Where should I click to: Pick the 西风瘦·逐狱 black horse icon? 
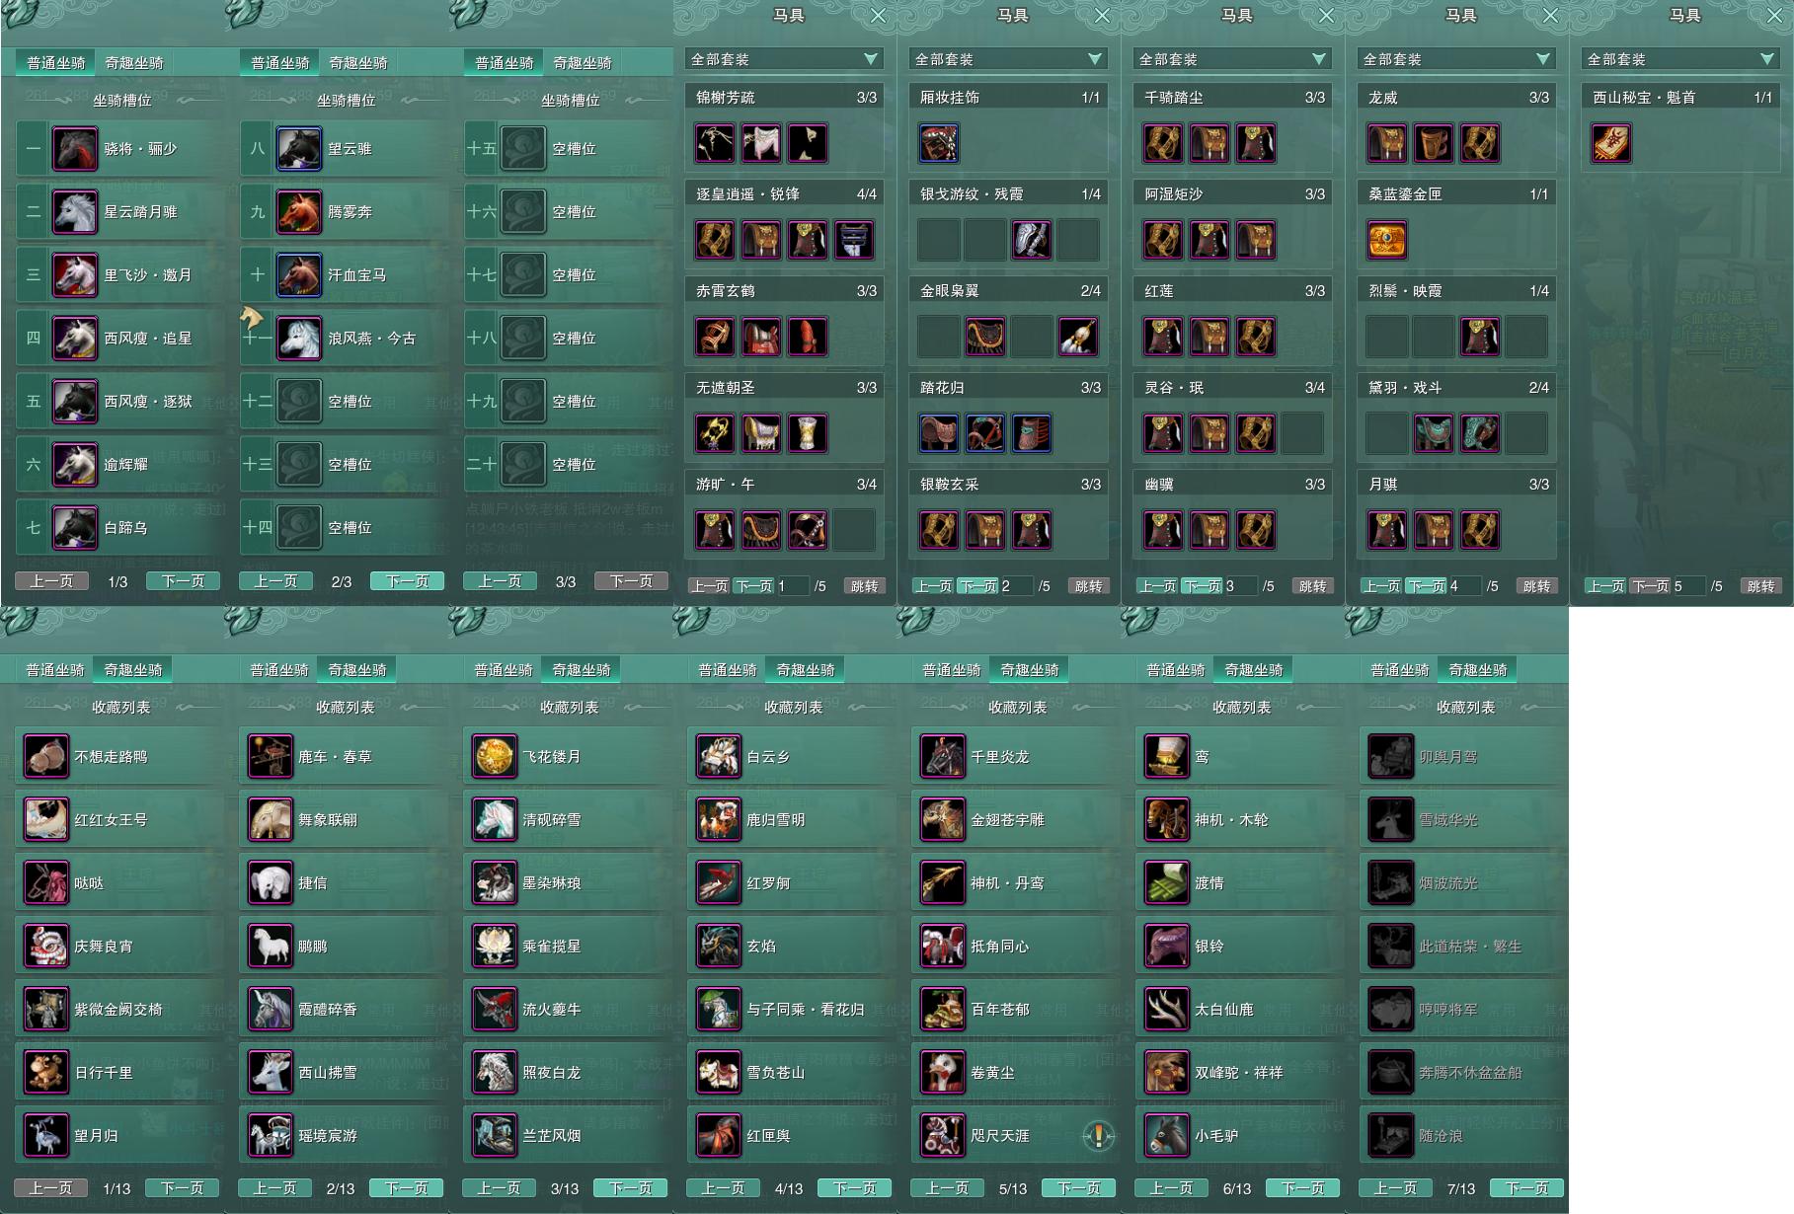[74, 401]
